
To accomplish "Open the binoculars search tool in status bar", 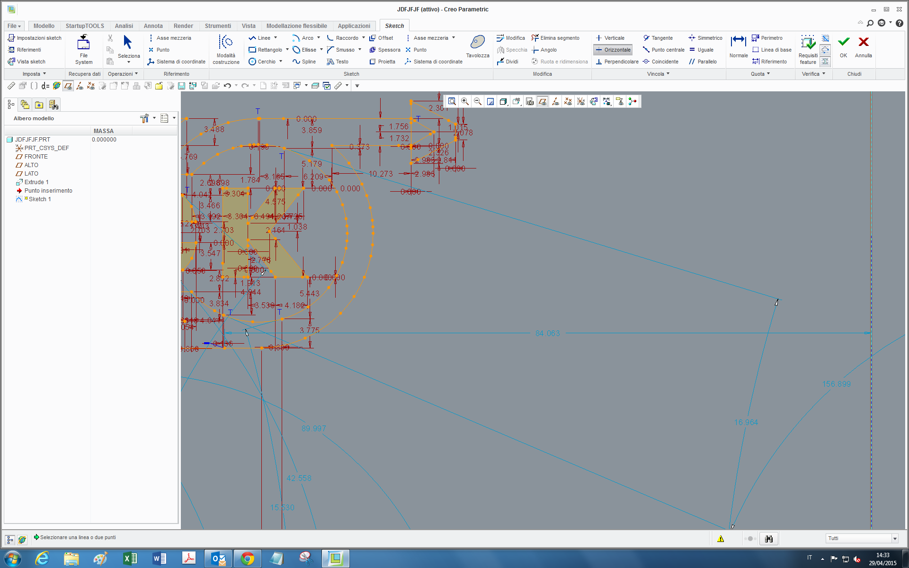I will 769,539.
